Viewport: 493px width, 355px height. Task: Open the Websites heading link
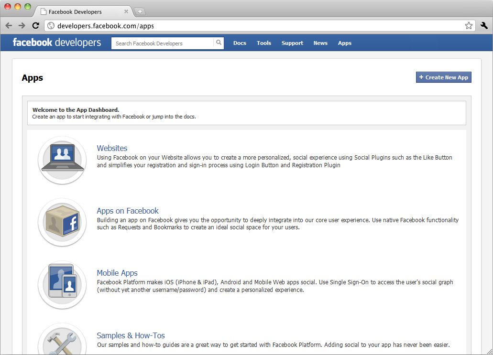(112, 148)
